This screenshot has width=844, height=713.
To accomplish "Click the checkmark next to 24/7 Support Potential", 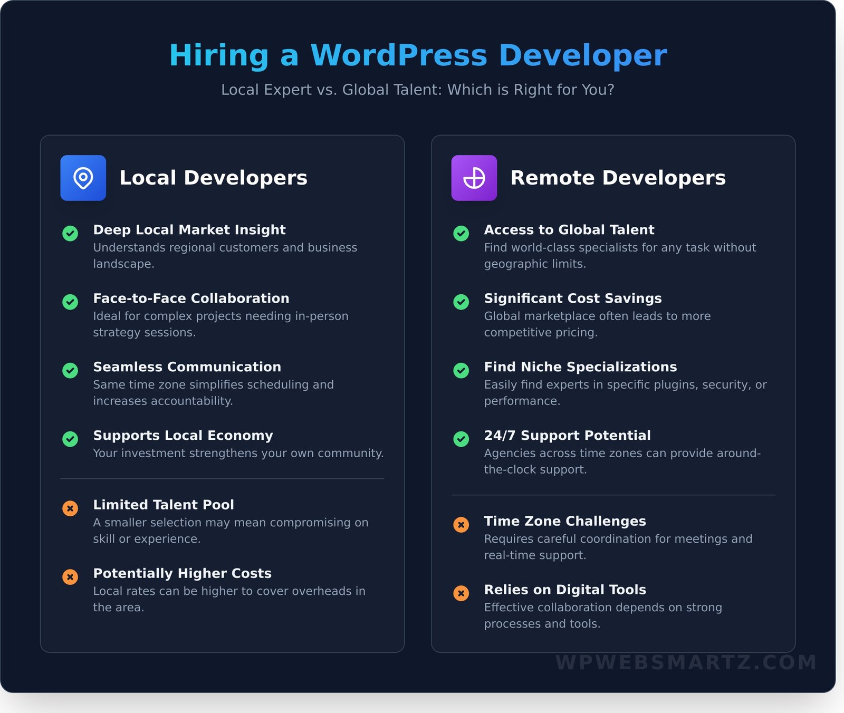I will click(461, 439).
